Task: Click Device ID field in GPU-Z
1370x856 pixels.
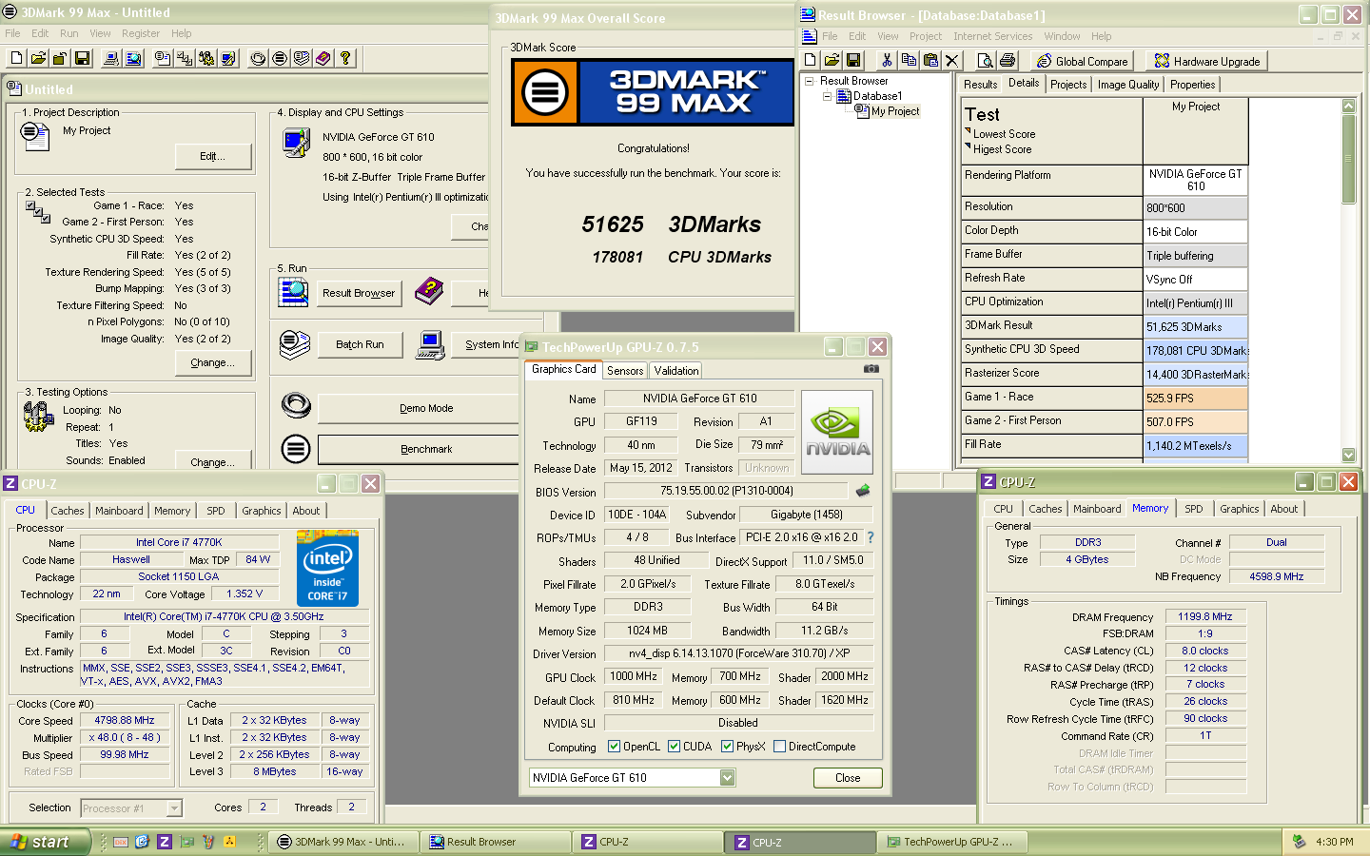Action: 637,515
